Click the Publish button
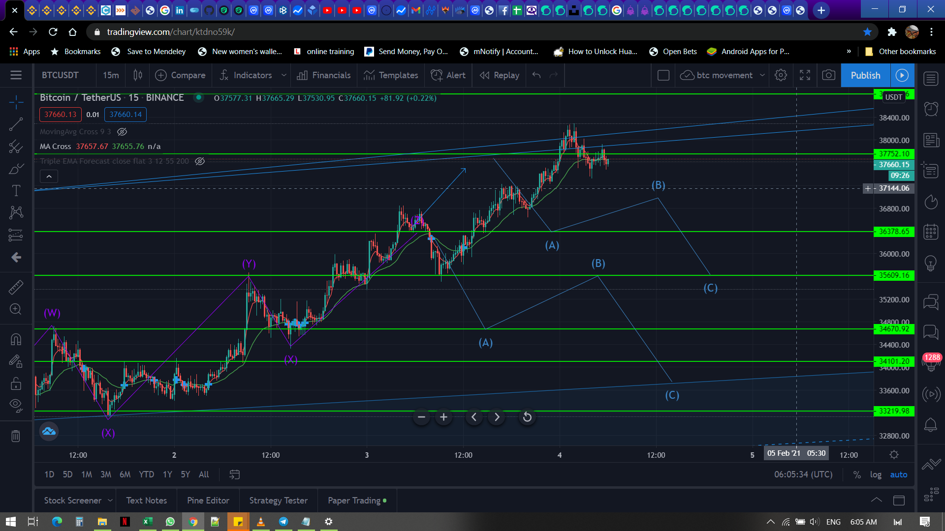This screenshot has height=531, width=945. coord(865,75)
